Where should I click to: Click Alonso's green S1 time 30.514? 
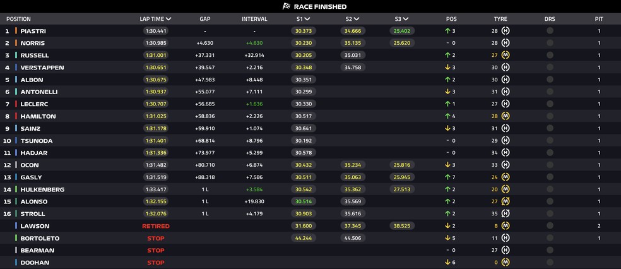[304, 201]
